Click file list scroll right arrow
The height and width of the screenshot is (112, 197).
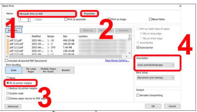click(126, 56)
